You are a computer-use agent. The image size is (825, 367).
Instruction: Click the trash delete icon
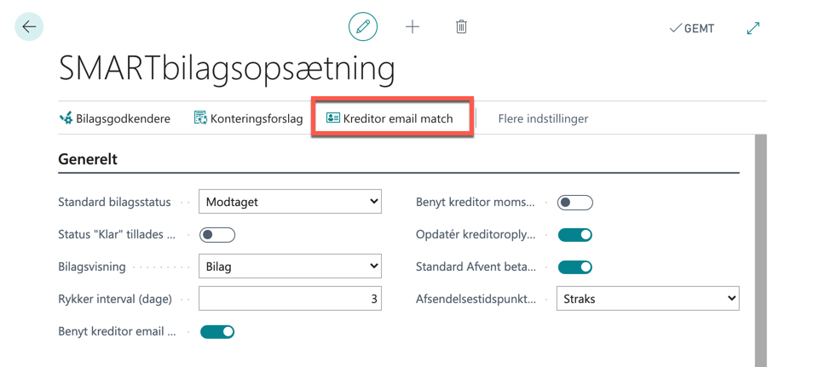click(x=461, y=26)
